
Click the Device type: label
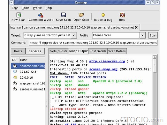(61, 113)
